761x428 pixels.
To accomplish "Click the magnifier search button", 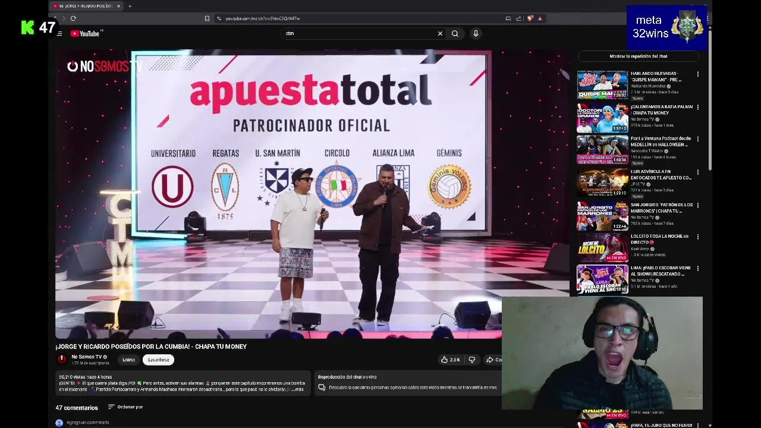I will pos(455,34).
